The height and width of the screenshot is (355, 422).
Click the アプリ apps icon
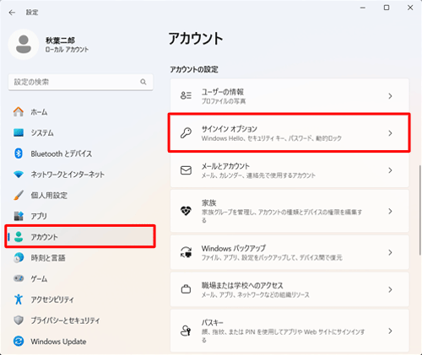19,216
